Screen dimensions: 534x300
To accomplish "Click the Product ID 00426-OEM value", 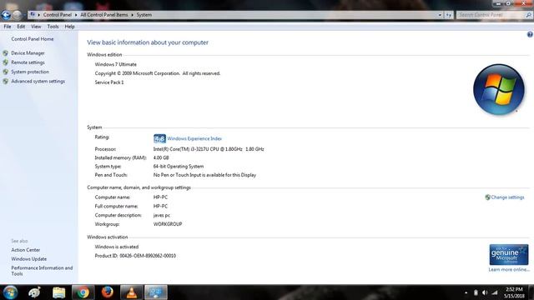I will (x=148, y=256).
